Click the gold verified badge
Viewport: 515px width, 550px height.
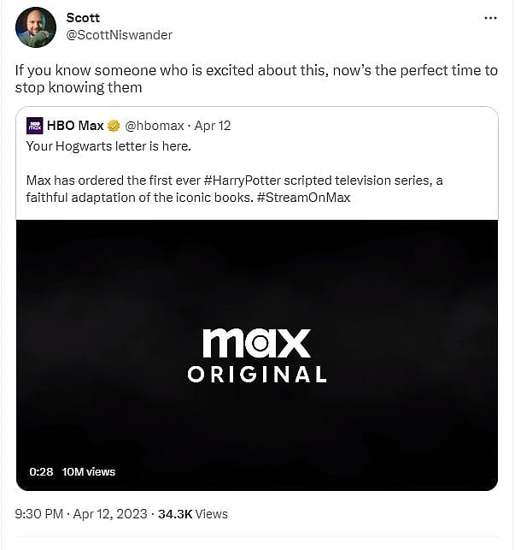pos(115,126)
